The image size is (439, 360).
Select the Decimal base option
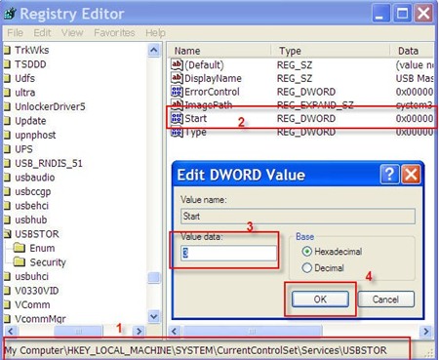[x=306, y=268]
